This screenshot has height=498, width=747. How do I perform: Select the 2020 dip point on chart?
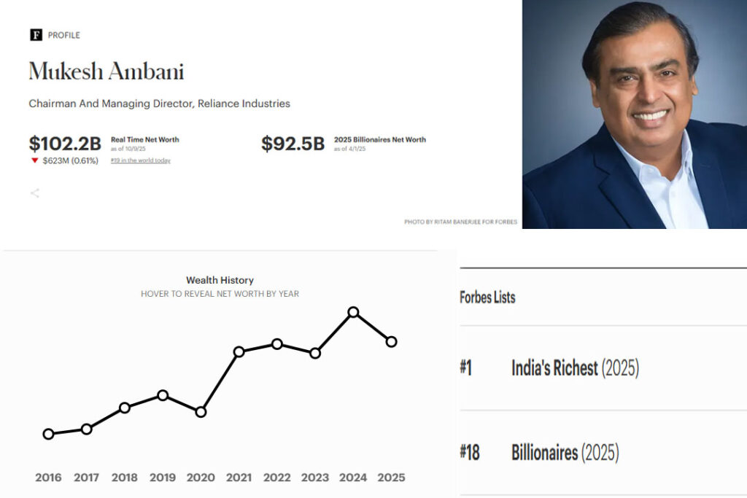[201, 412]
